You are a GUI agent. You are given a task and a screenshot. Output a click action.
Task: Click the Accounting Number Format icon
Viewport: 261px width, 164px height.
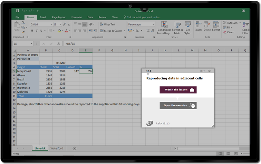tap(130, 31)
